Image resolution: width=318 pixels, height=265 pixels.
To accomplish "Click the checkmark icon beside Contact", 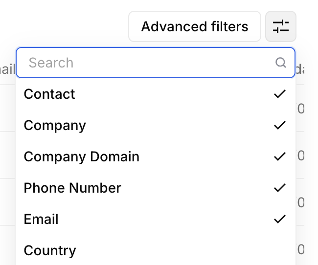I will [280, 94].
